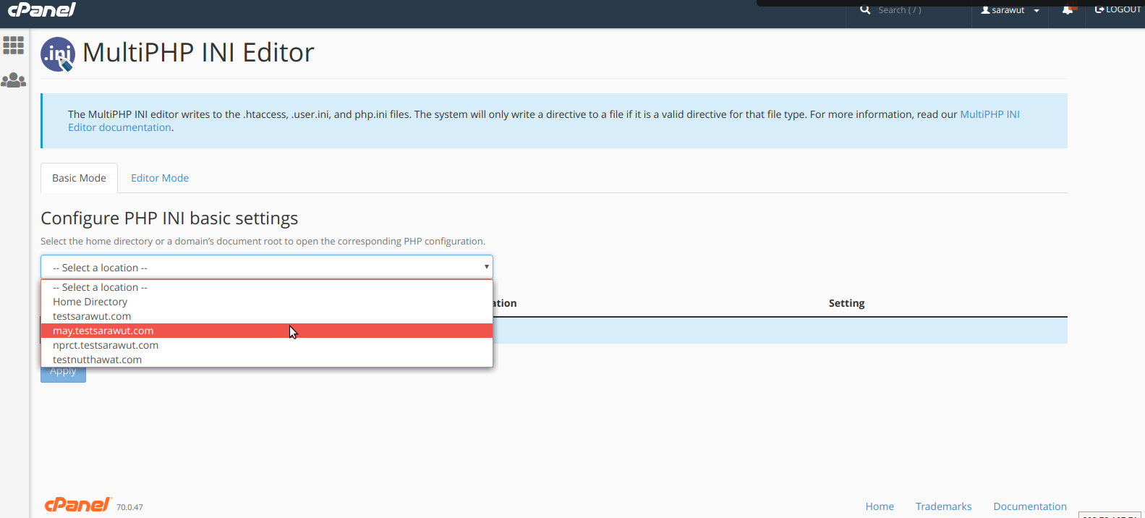Switch to the Basic Mode tab

pyautogui.click(x=79, y=178)
